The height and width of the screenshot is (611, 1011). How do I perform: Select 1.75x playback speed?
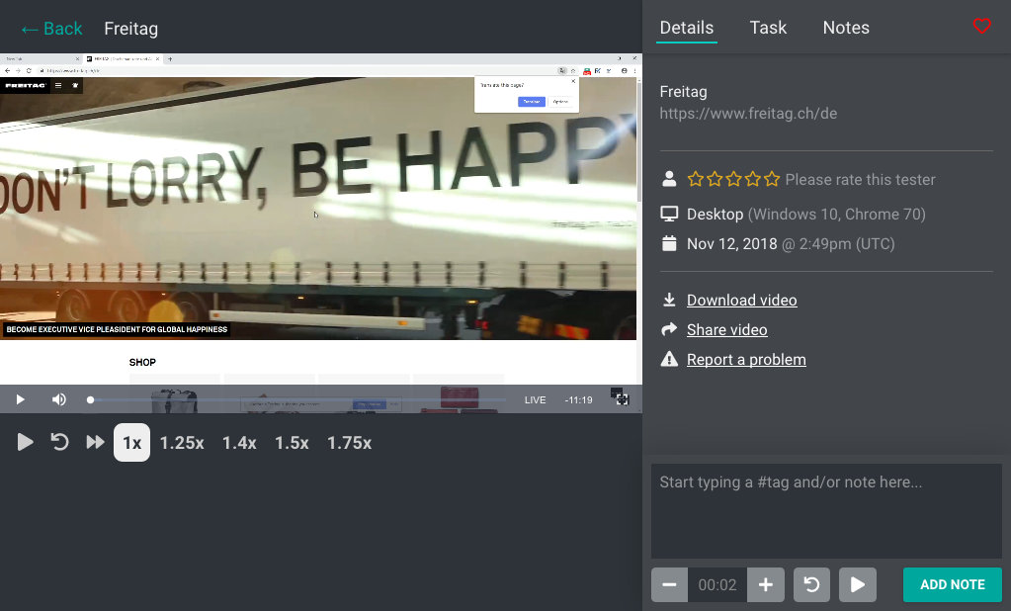349,443
